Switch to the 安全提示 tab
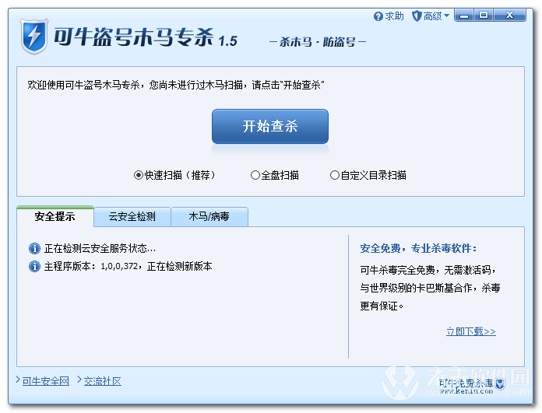 [x=55, y=216]
